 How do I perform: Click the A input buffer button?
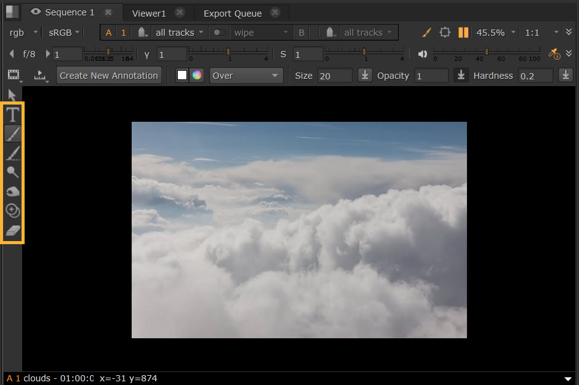coord(109,33)
